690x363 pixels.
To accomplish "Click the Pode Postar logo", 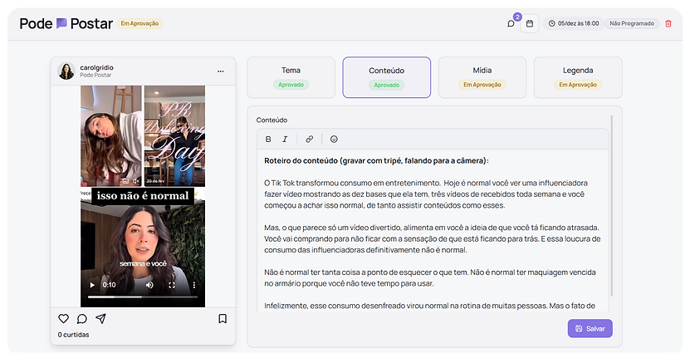I will (66, 24).
